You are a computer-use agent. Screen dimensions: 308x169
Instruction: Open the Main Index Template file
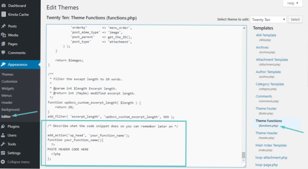click(x=271, y=145)
